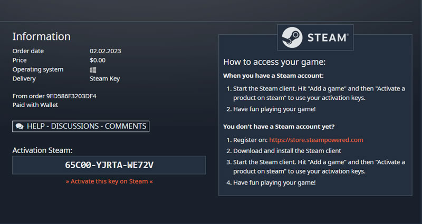Click the $0.00 price value
Image resolution: width=422 pixels, height=224 pixels.
98,60
